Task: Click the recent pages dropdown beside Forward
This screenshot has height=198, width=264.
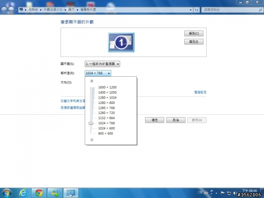Action: [x=16, y=10]
